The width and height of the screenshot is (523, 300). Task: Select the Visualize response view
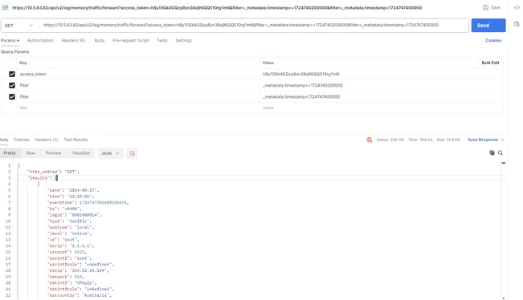(x=80, y=153)
